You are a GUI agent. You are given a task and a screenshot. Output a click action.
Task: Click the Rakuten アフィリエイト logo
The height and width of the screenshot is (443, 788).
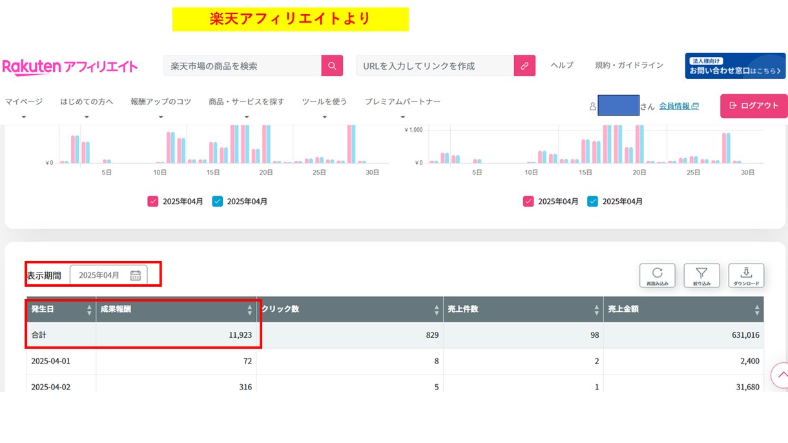(x=70, y=67)
